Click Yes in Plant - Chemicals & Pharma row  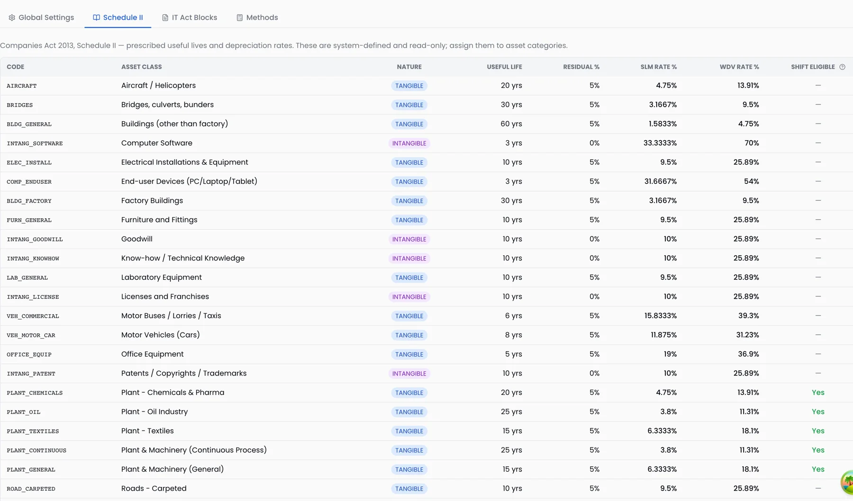tap(818, 393)
